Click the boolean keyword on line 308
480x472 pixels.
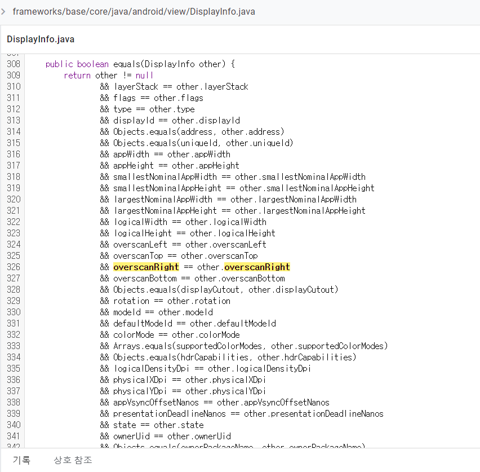click(93, 64)
